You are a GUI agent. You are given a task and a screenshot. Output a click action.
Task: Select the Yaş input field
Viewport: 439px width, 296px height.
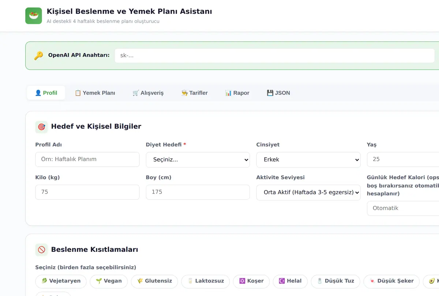403,159
